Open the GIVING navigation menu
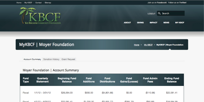 pyautogui.click(x=140, y=22)
